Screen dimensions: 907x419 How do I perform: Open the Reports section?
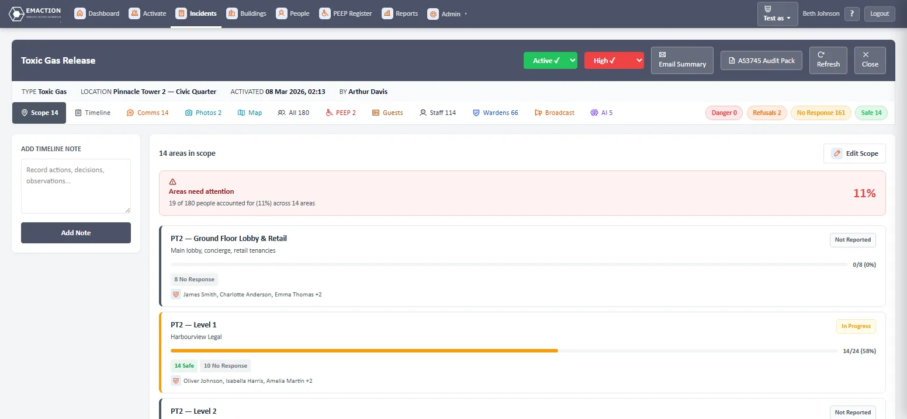[x=400, y=13]
